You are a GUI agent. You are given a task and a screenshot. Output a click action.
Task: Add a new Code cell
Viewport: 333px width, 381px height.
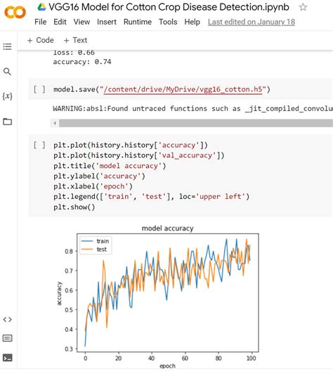point(40,40)
